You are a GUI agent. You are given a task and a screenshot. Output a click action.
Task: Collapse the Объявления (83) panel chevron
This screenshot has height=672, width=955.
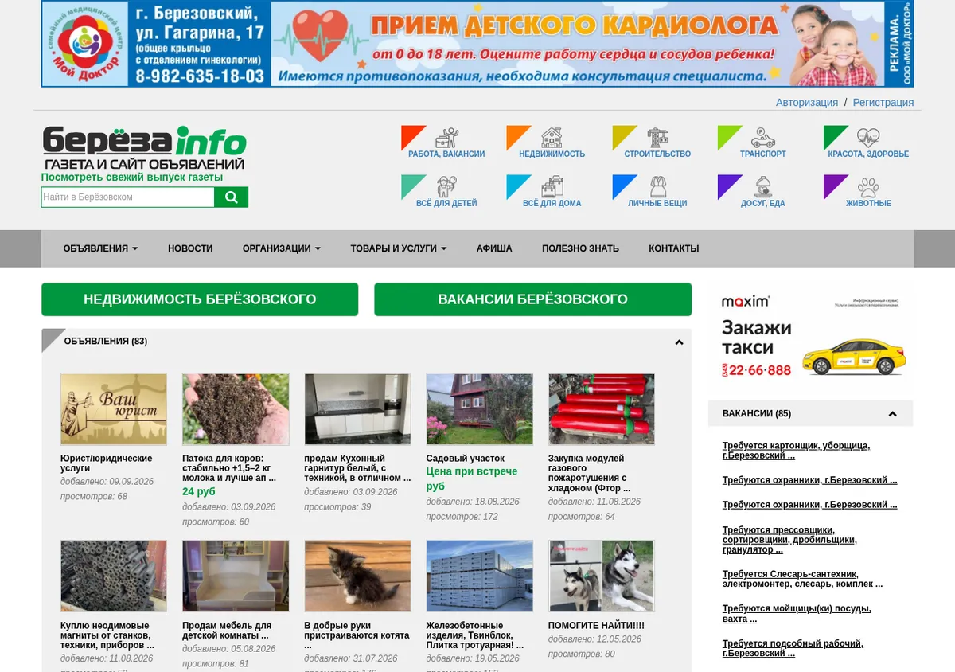[679, 342]
